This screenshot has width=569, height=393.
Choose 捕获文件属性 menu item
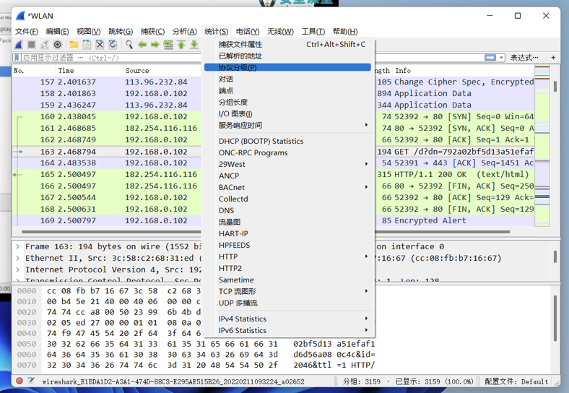coord(288,44)
